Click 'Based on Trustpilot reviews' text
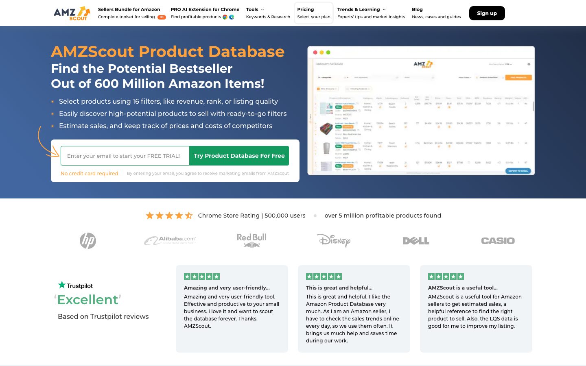Image resolution: width=586 pixels, height=366 pixels. click(103, 316)
